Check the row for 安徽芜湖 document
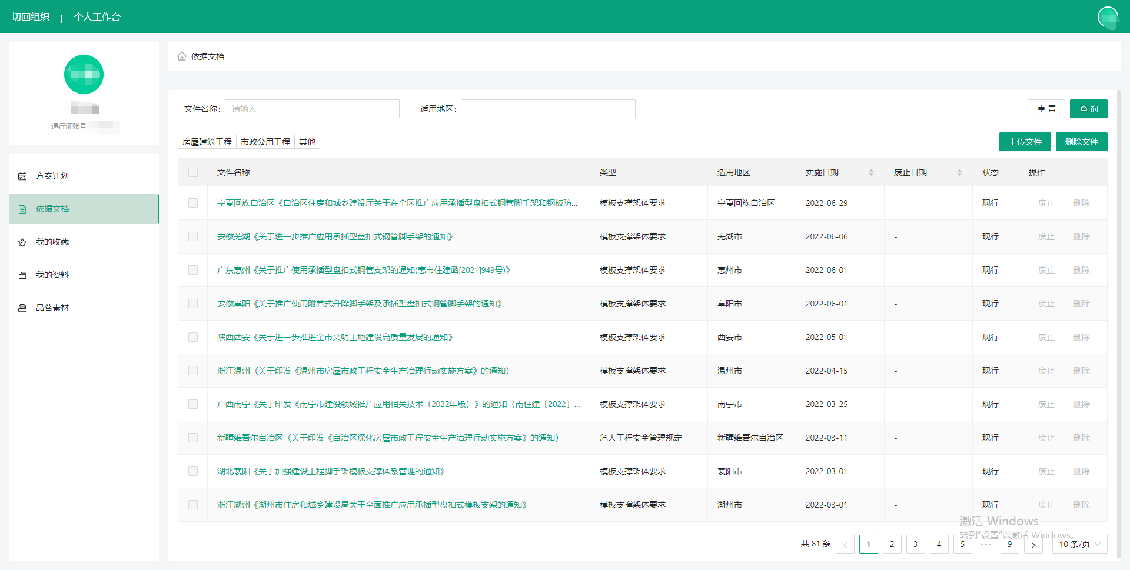This screenshot has width=1130, height=570. click(193, 236)
